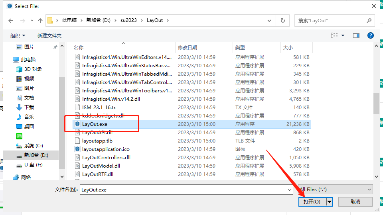Change the view layout icon
Screen dimensions: 383x215
334,35
